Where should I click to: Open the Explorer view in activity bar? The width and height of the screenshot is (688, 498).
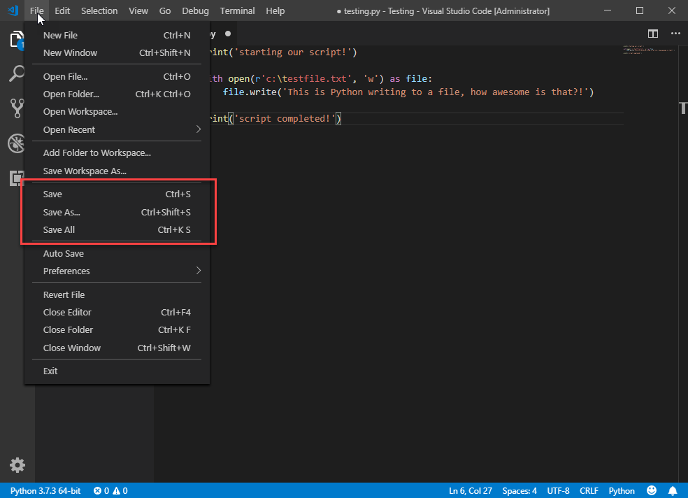pyautogui.click(x=17, y=39)
